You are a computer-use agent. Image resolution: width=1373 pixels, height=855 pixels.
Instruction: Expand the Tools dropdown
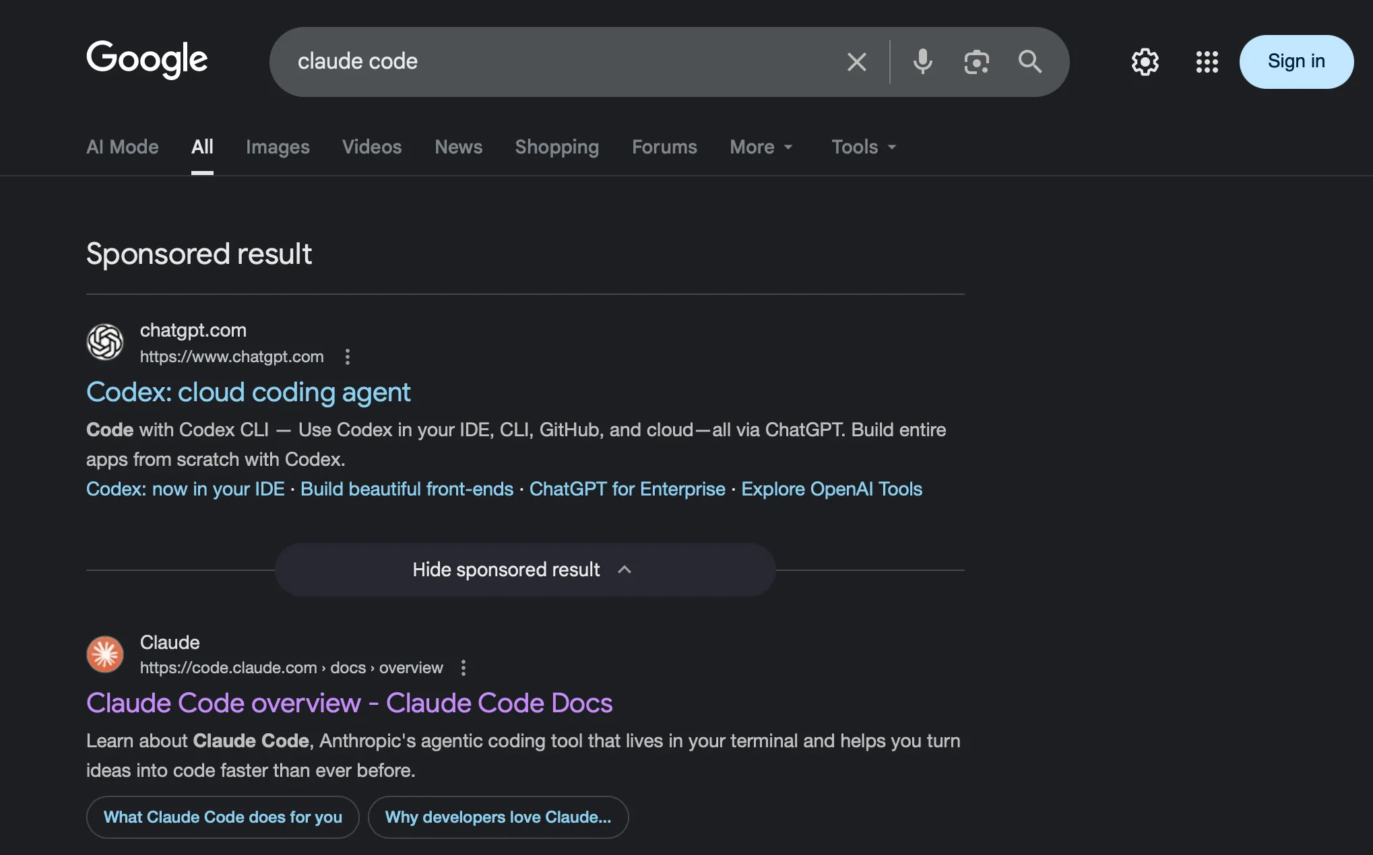coord(864,147)
